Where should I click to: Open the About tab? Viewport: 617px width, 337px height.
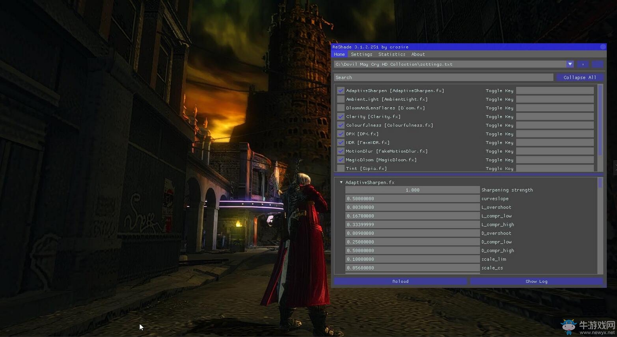pos(418,54)
